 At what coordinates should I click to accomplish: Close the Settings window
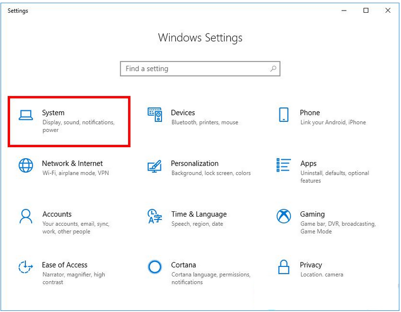tap(388, 11)
